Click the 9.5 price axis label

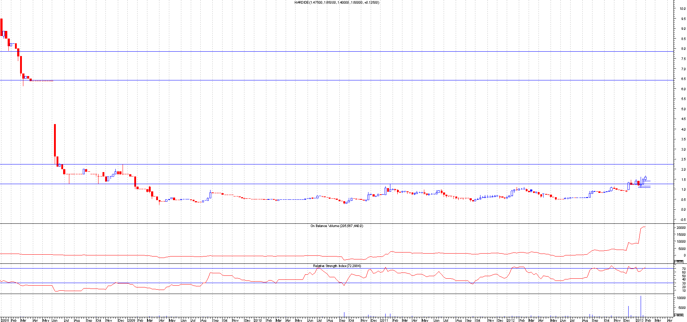(x=683, y=19)
